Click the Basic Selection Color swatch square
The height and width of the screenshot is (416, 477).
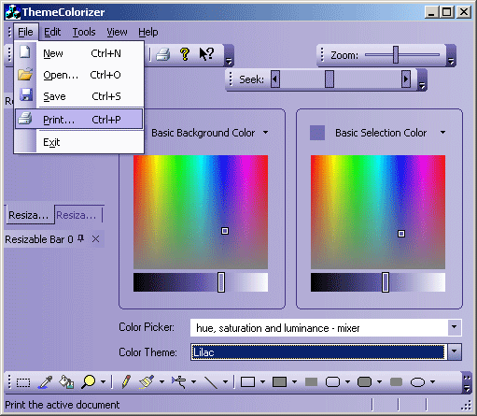317,133
